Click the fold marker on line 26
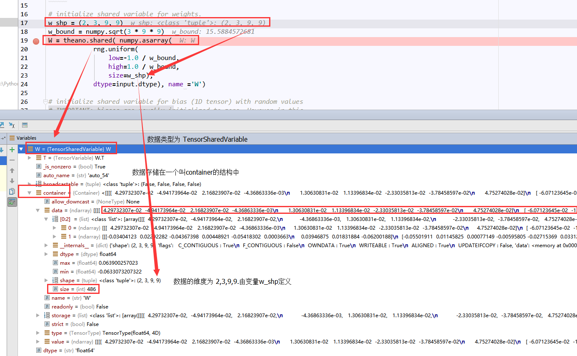This screenshot has height=356, width=577. click(x=45, y=102)
